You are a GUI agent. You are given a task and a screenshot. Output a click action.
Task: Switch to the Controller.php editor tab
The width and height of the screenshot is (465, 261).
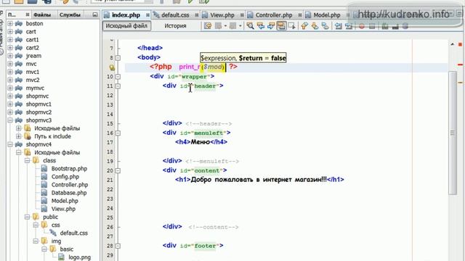click(x=274, y=14)
